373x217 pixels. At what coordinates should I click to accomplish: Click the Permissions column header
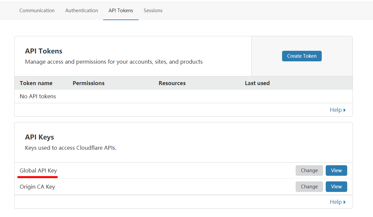pos(89,83)
